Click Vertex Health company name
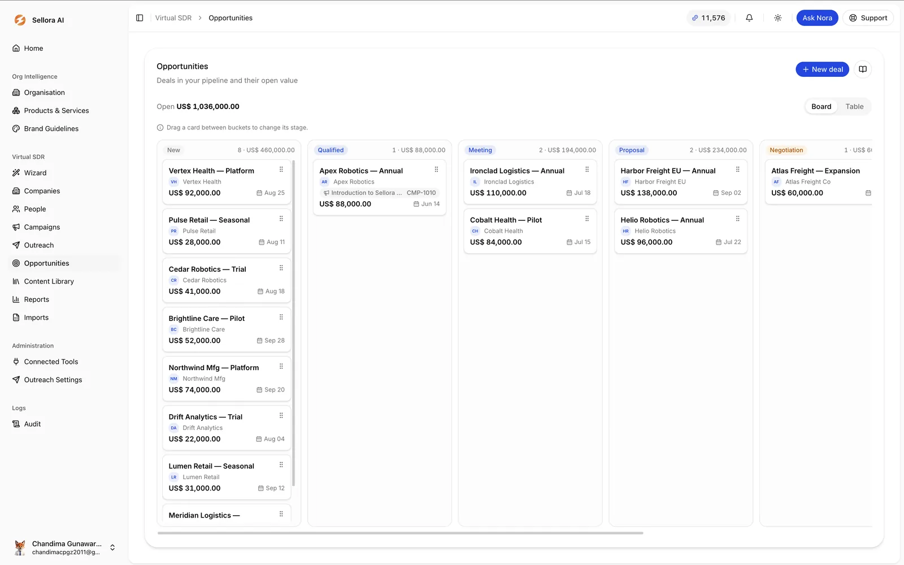The image size is (904, 565). (202, 182)
